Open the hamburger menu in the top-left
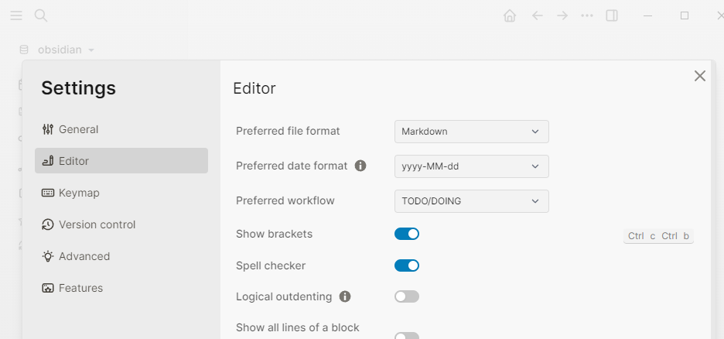724x339 pixels. coord(16,15)
